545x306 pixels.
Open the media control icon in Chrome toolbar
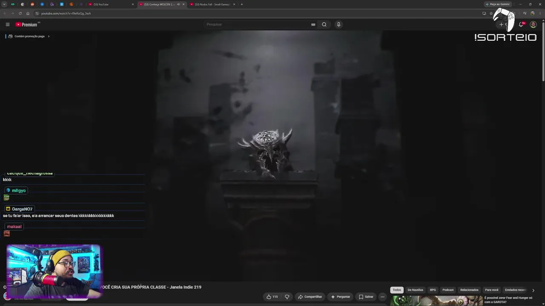(x=525, y=13)
